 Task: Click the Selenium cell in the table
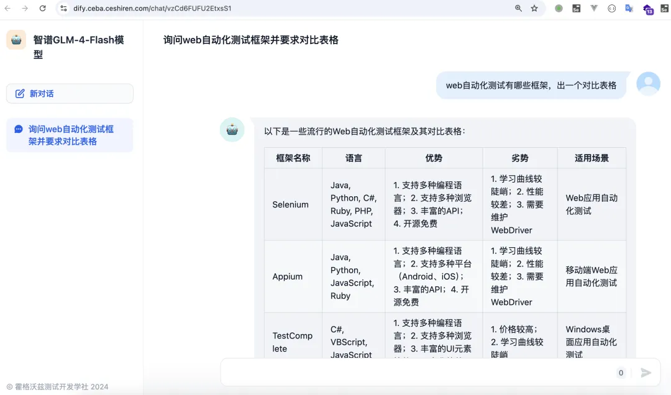pyautogui.click(x=293, y=204)
